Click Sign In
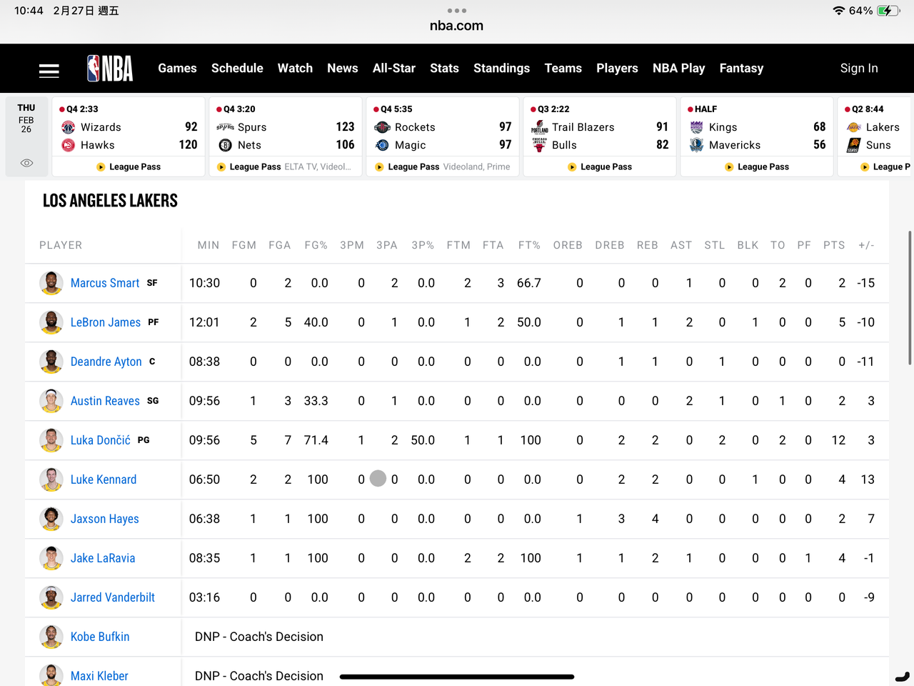This screenshot has width=914, height=686. pyautogui.click(x=859, y=69)
